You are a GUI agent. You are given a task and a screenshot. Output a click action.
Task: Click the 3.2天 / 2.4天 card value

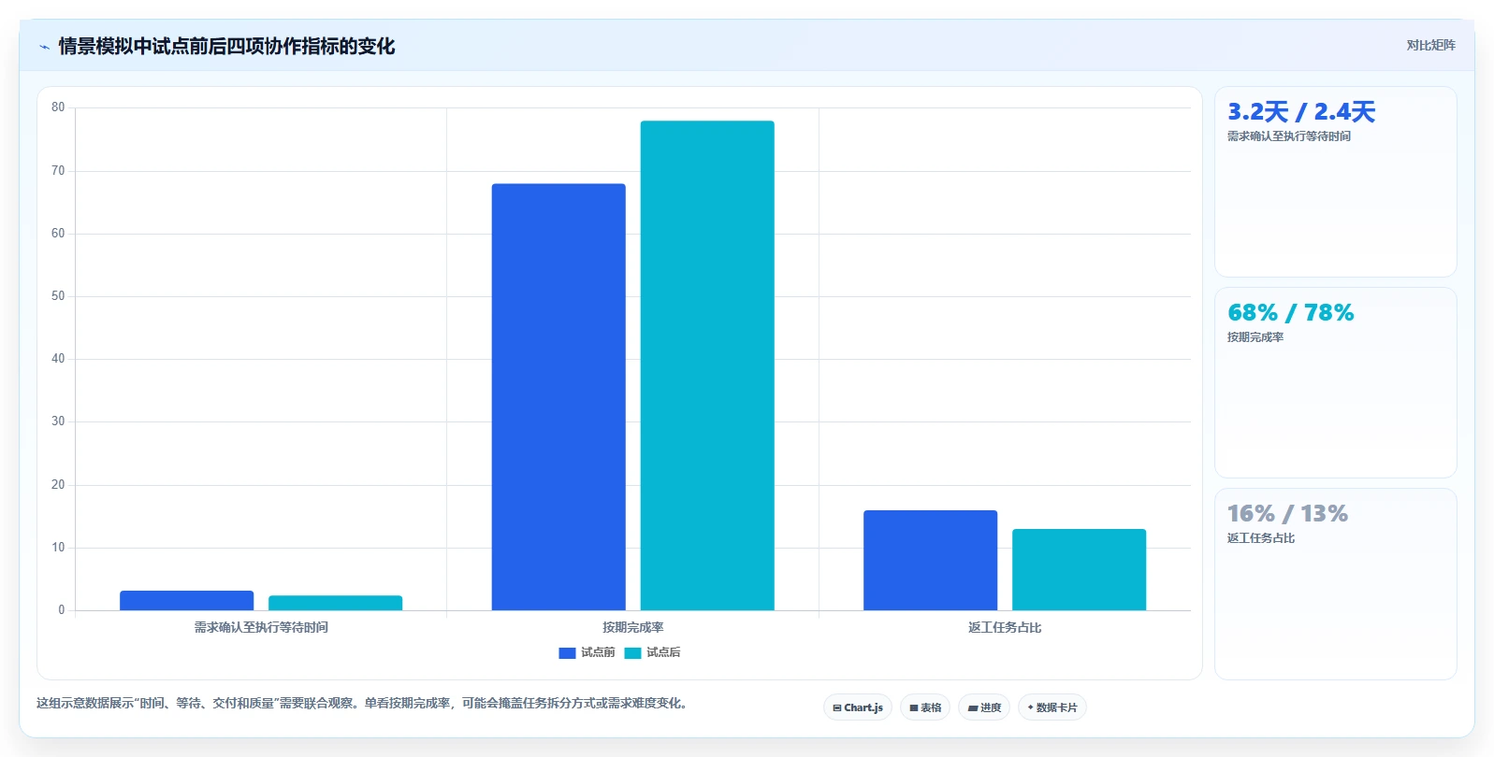coord(1301,112)
